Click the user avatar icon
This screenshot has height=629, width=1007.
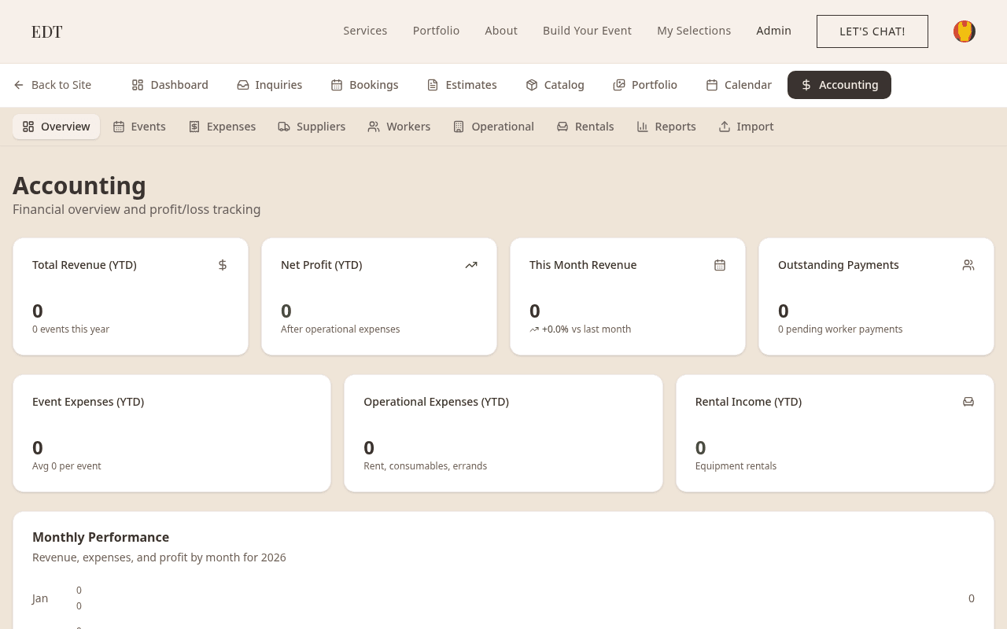click(x=965, y=31)
